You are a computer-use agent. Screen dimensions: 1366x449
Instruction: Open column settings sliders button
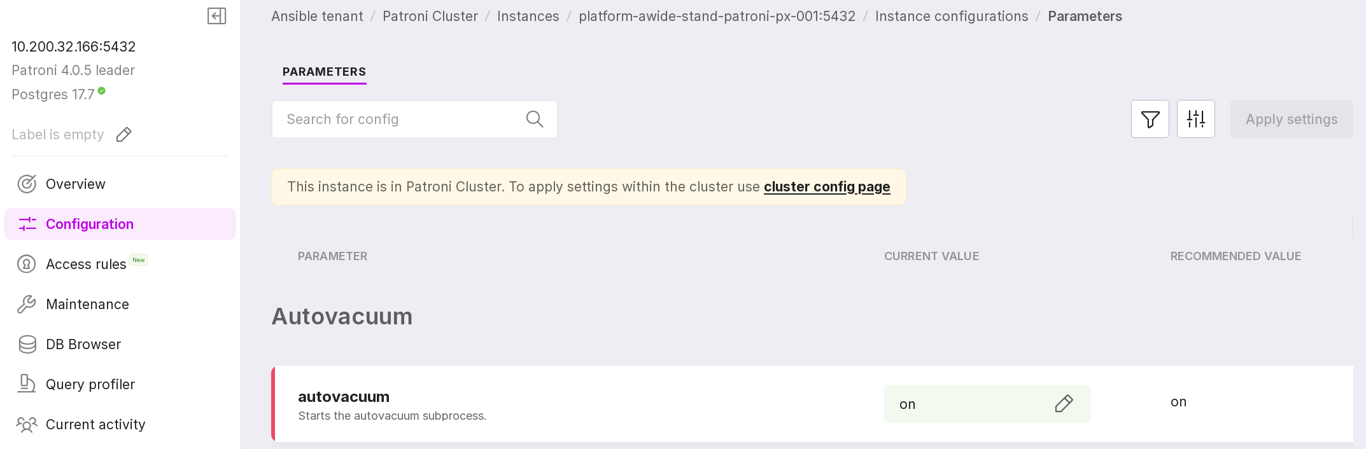[x=1195, y=119]
